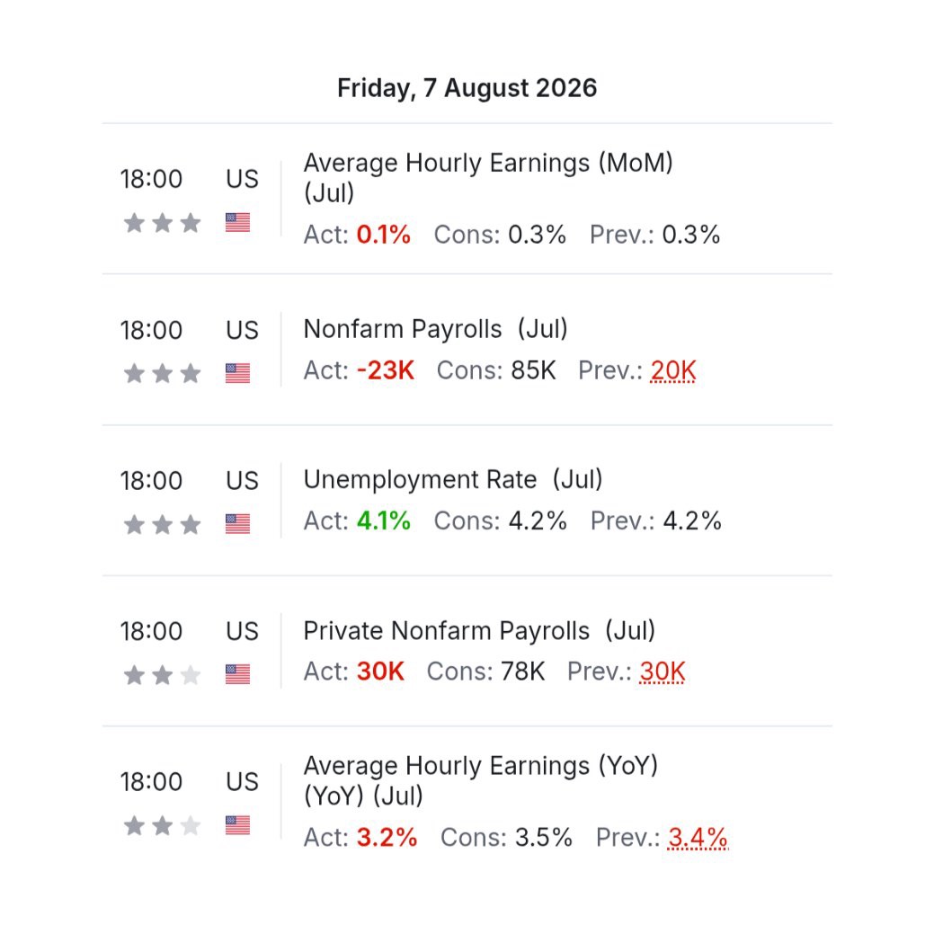Open the Private Nonfarm Payrolls (Jul) event
Viewport: 934px width, 934px height.
tap(479, 631)
